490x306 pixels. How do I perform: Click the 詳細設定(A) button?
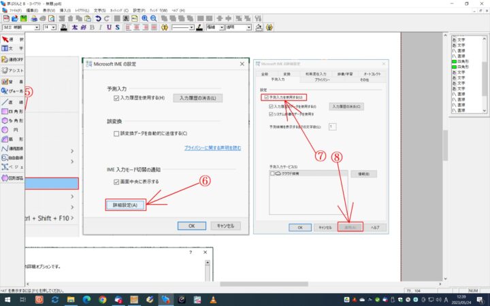[x=126, y=205]
